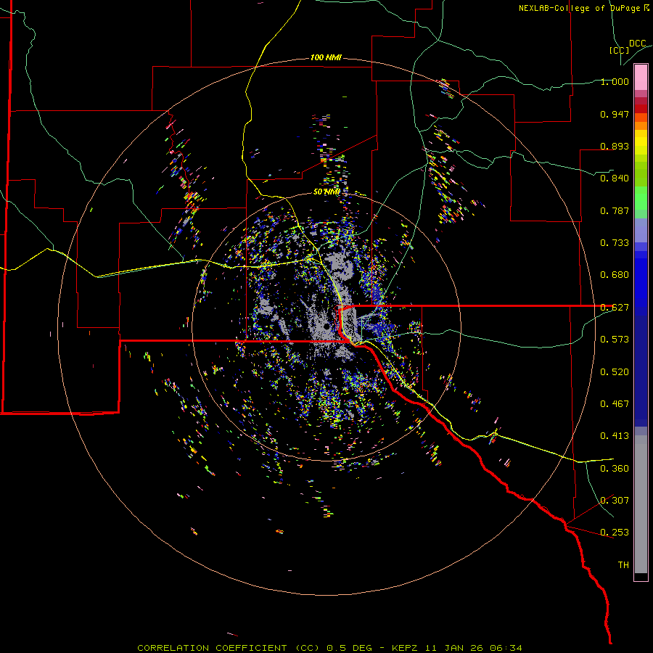The height and width of the screenshot is (653, 653).
Task: Select the 0.733 legend value
Action: pos(615,243)
